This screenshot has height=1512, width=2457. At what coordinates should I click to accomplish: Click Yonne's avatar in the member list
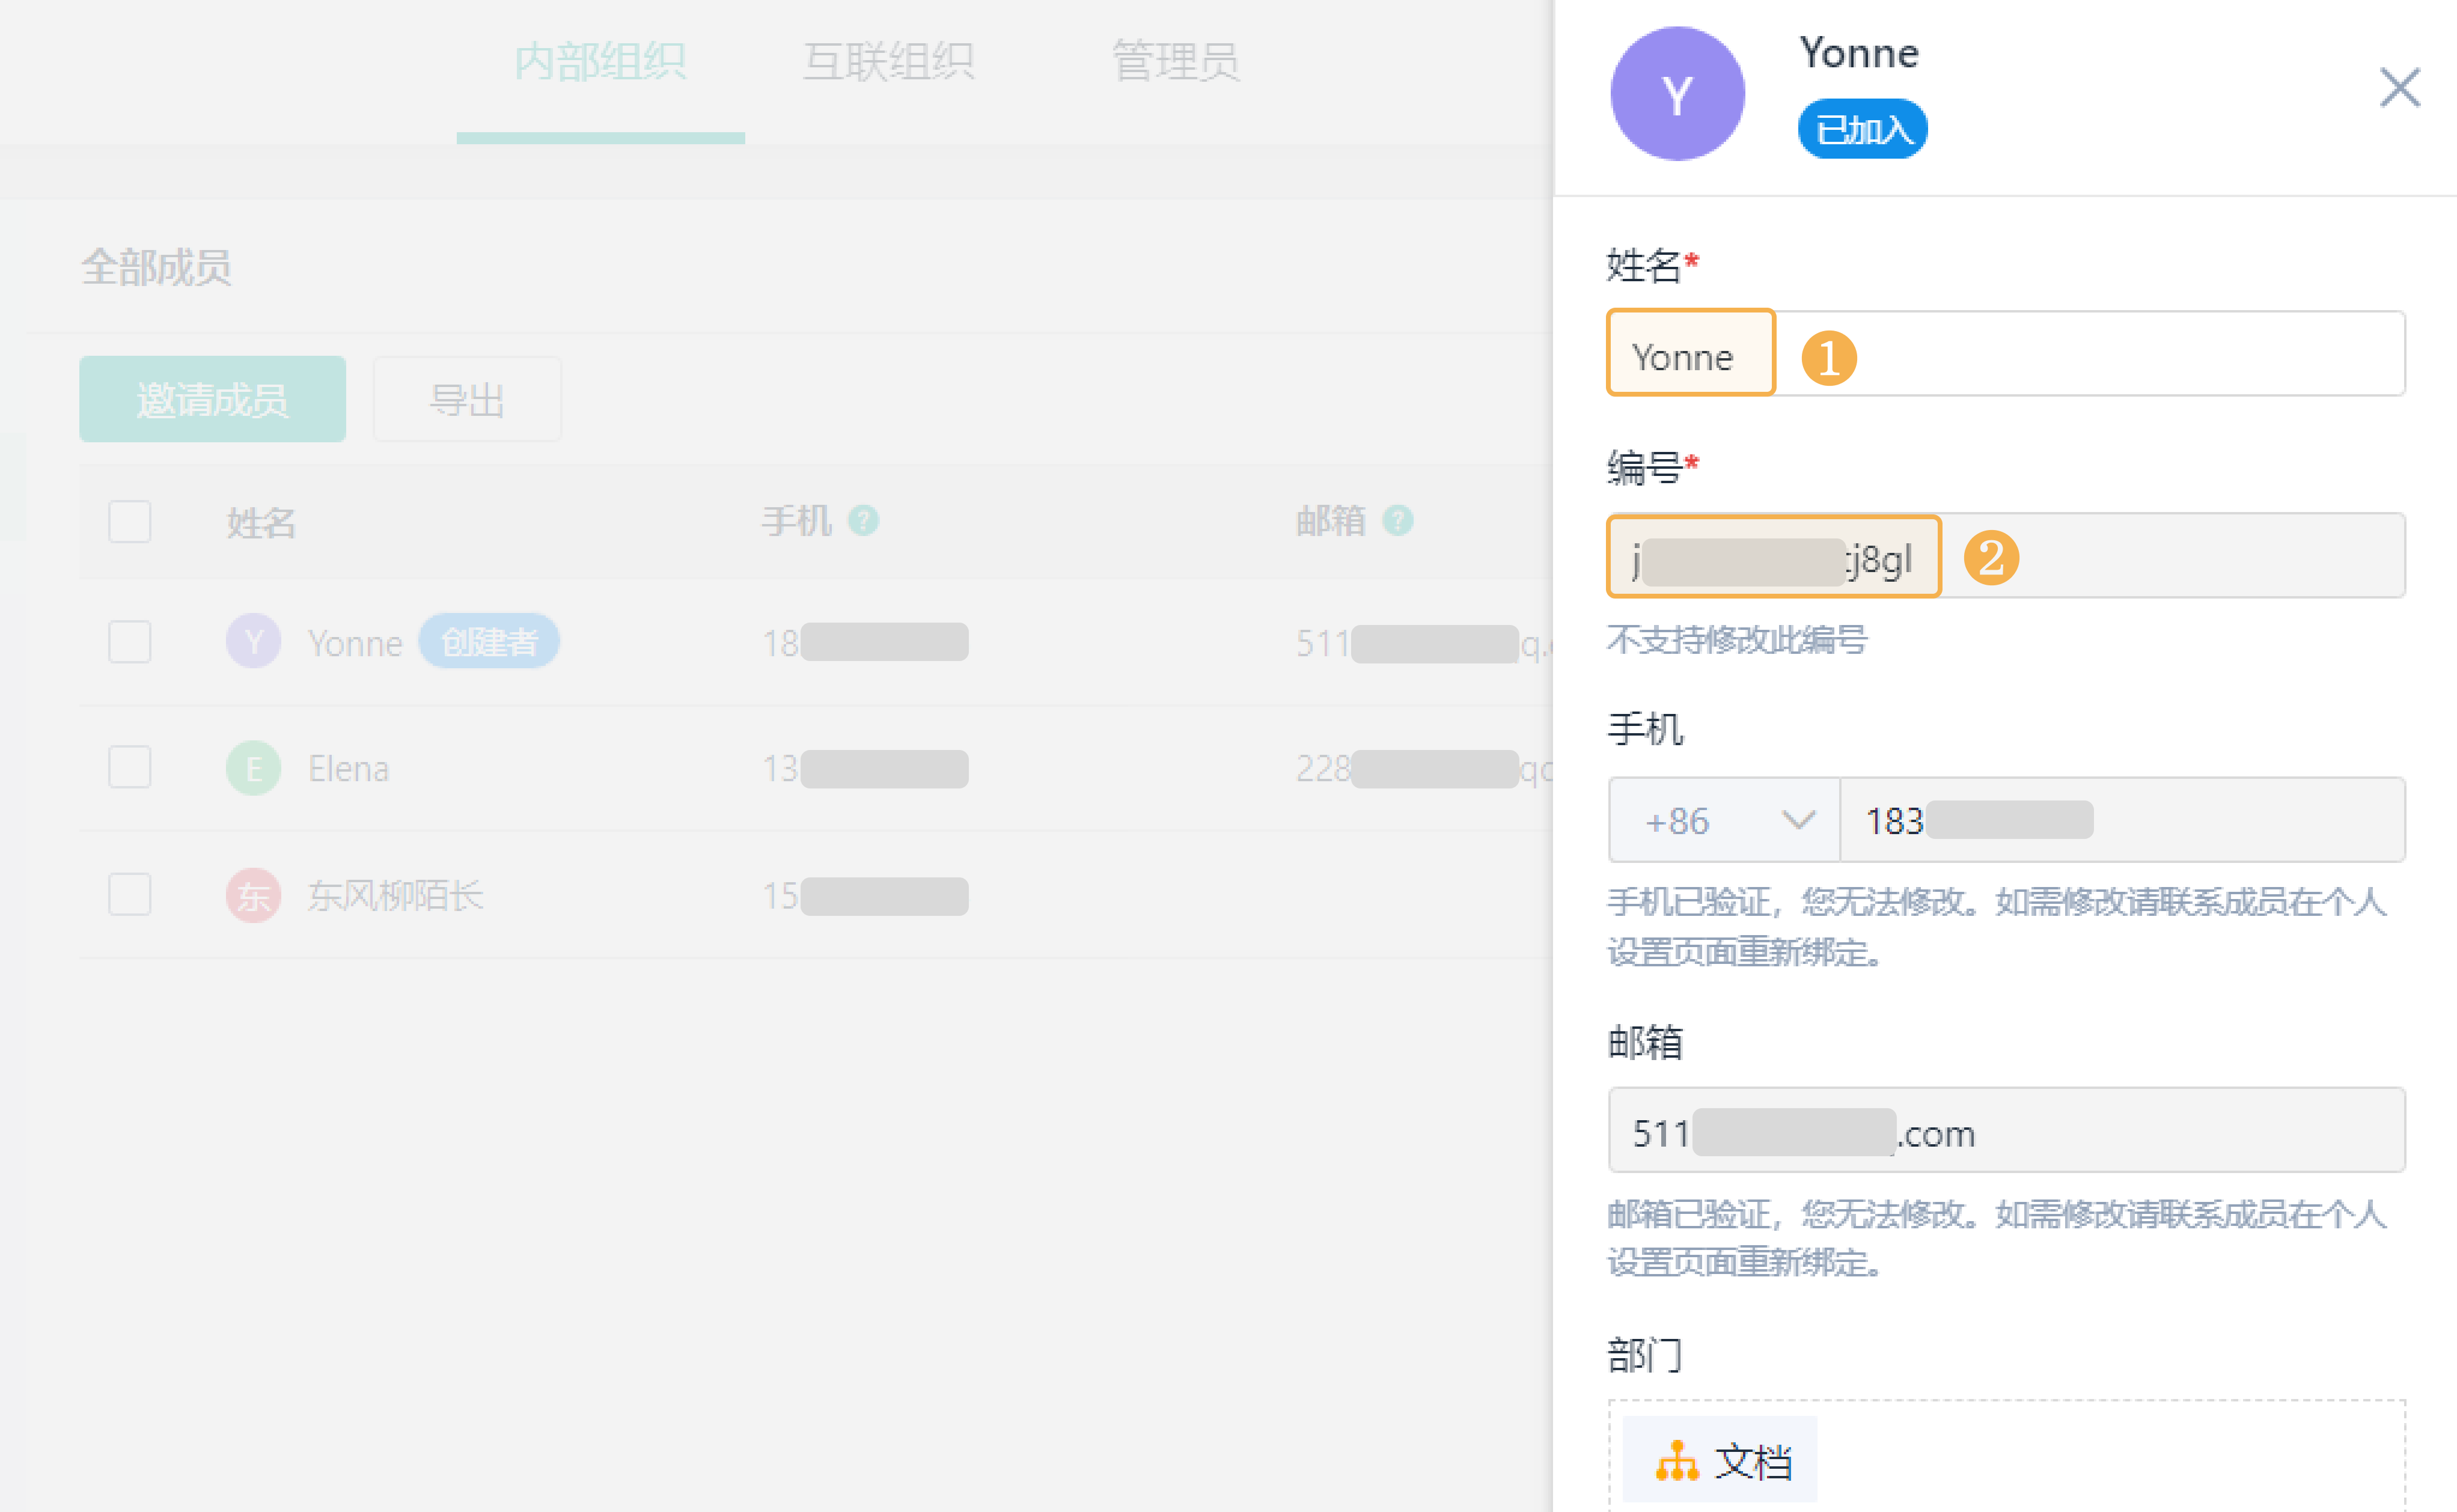pos(253,641)
